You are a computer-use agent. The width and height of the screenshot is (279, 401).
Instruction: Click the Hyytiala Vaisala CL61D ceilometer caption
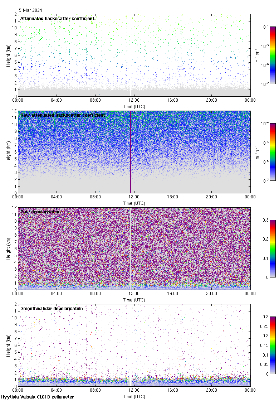pos(38,397)
